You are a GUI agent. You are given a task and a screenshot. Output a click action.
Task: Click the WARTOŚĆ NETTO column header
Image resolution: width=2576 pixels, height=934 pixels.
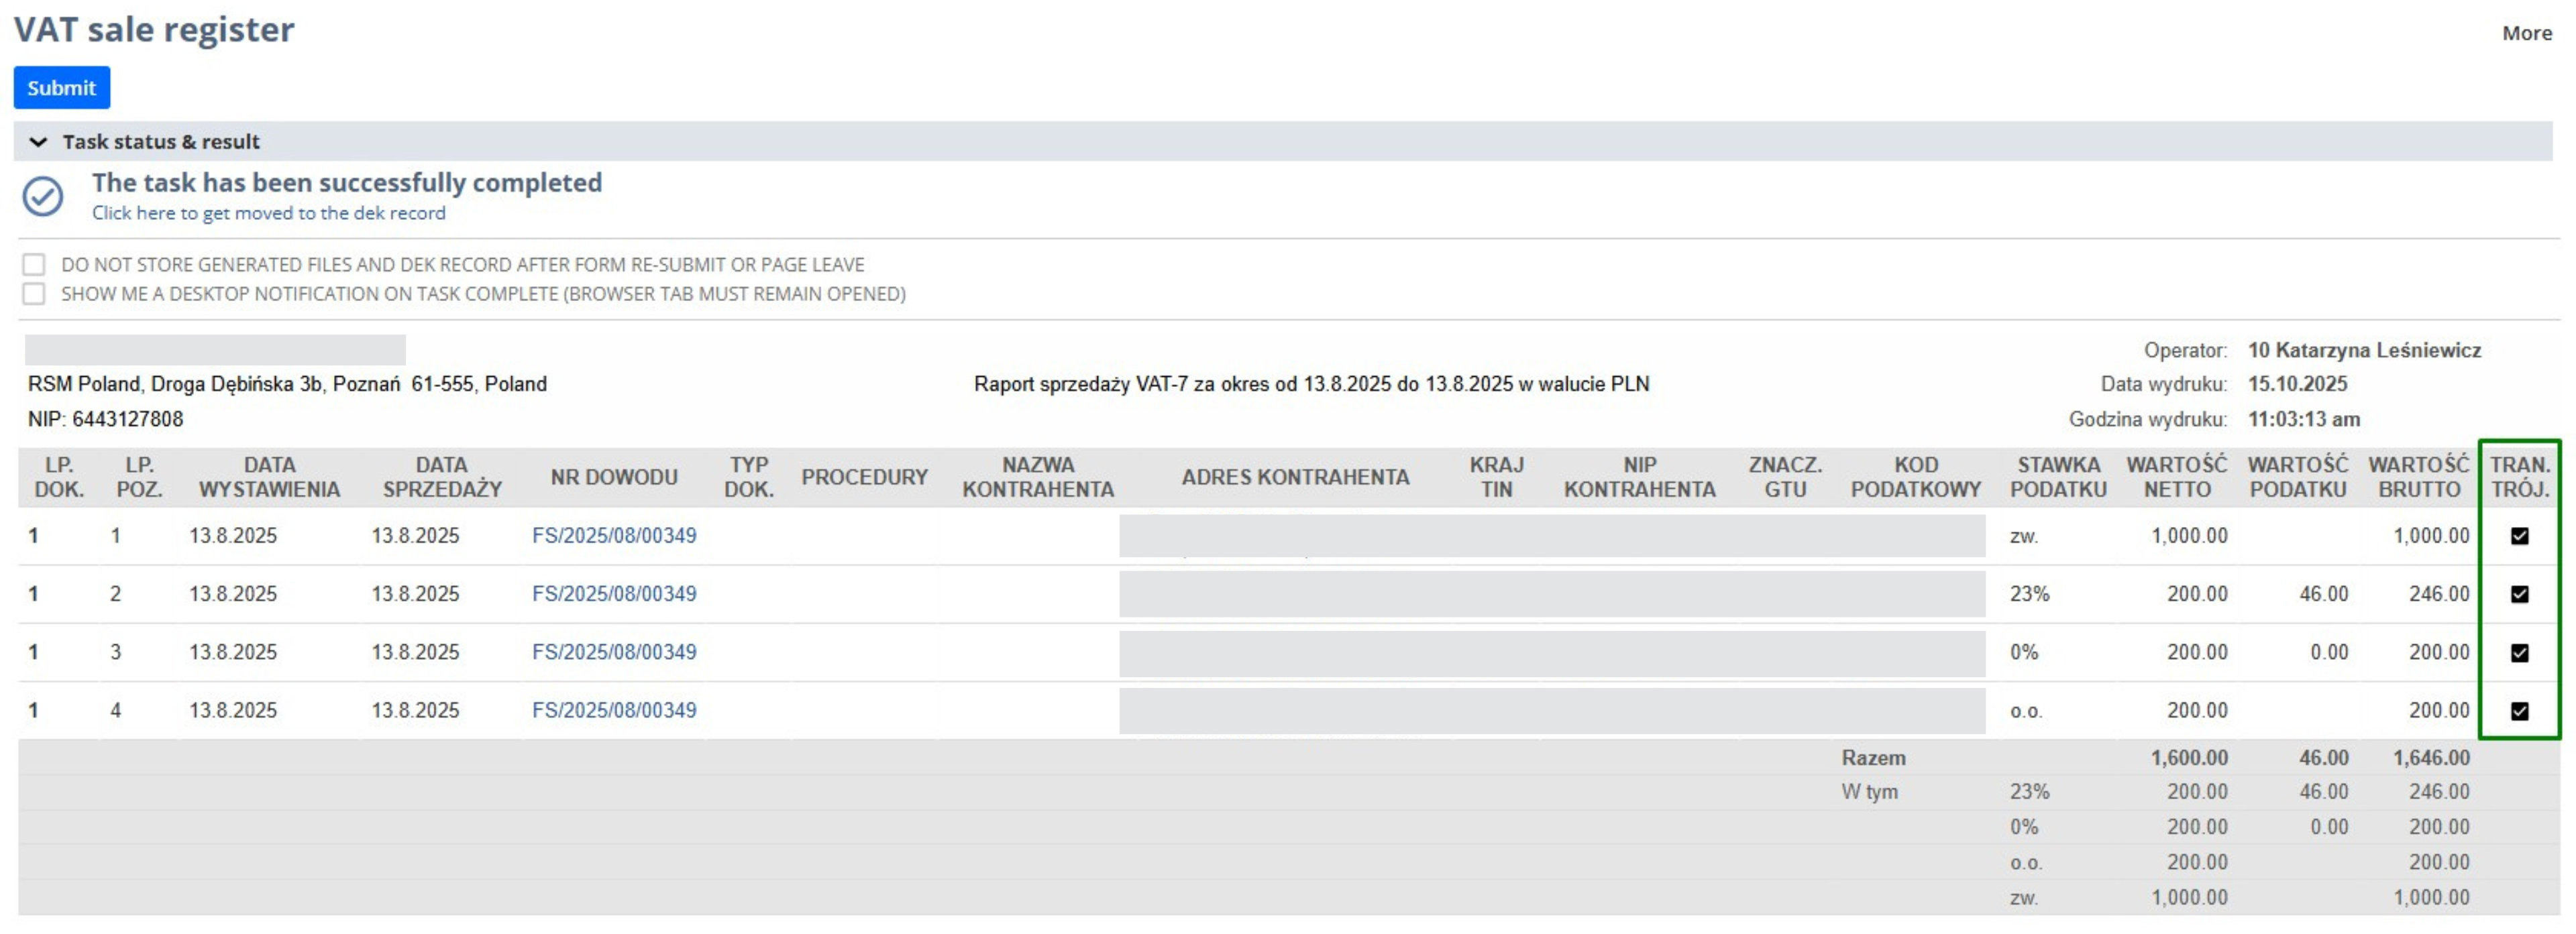2176,477
